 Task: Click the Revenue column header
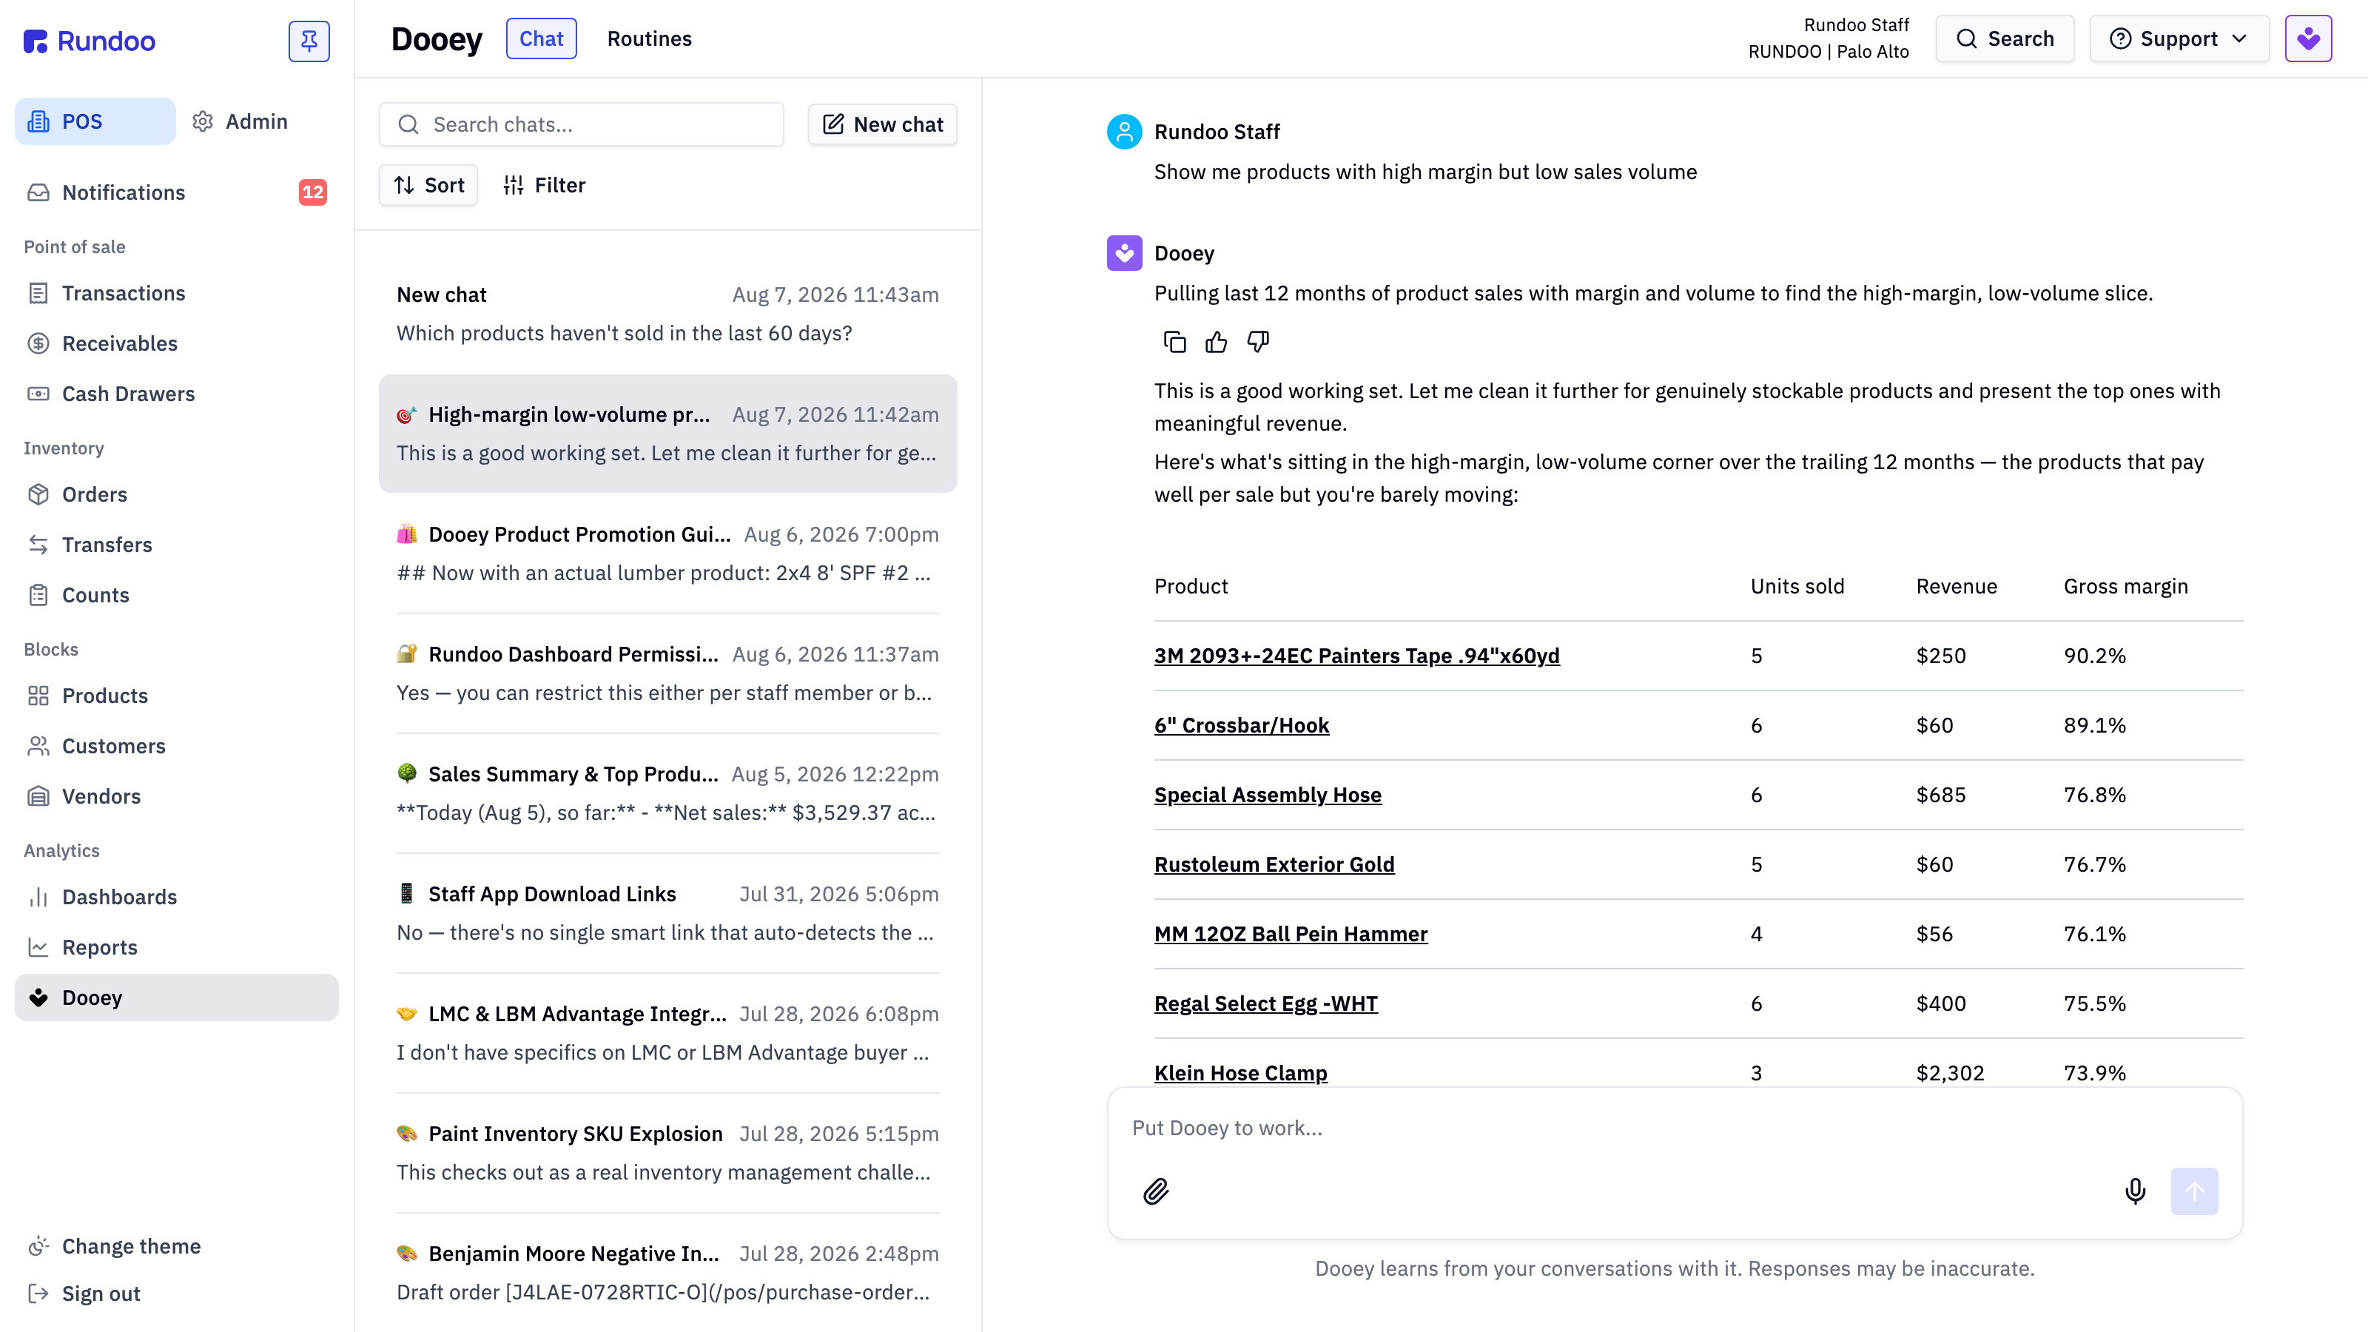[x=1956, y=587]
